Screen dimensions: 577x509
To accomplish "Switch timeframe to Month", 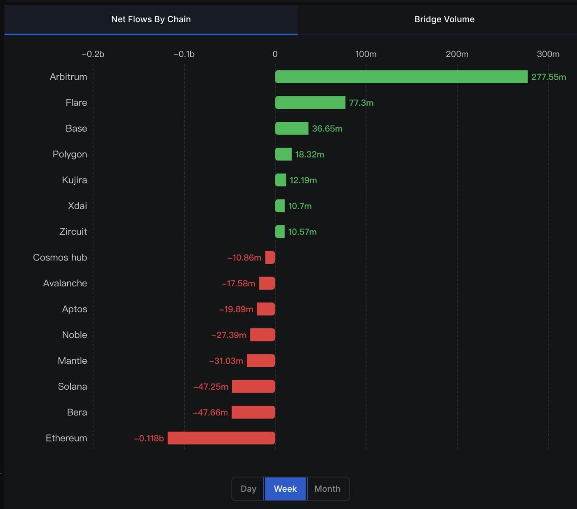I will pyautogui.click(x=327, y=489).
